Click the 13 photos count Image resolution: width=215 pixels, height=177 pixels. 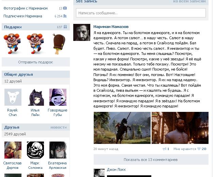click(61, 9)
